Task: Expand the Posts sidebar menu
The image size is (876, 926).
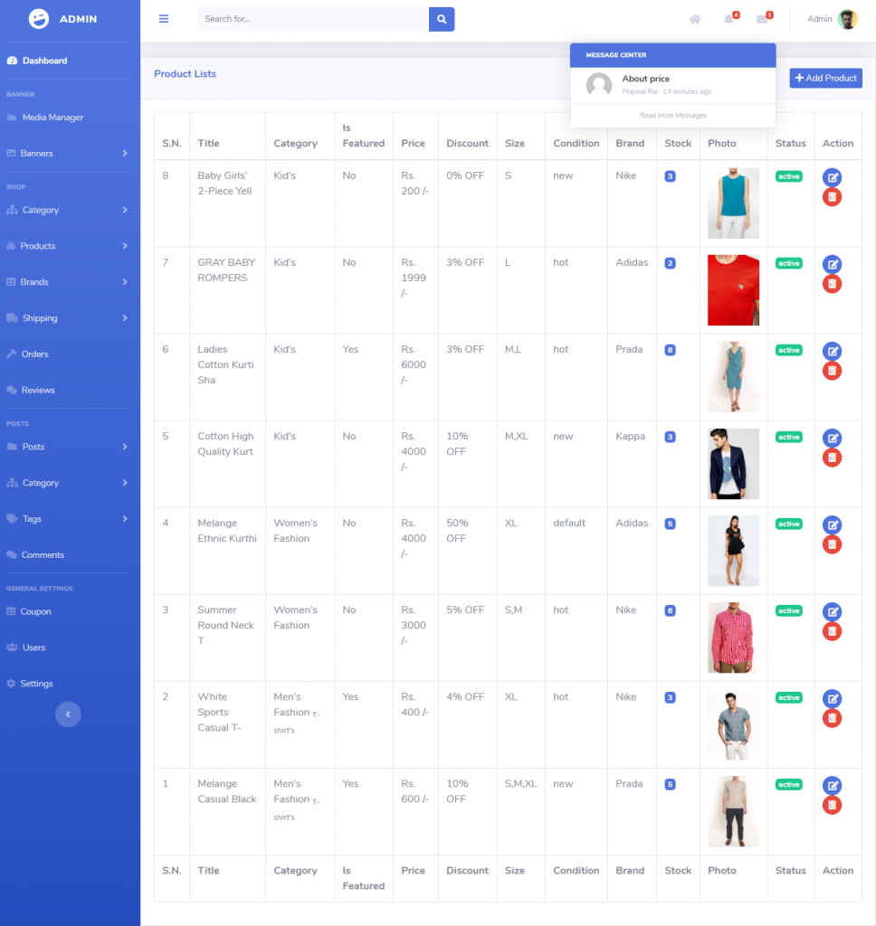Action: [68, 447]
